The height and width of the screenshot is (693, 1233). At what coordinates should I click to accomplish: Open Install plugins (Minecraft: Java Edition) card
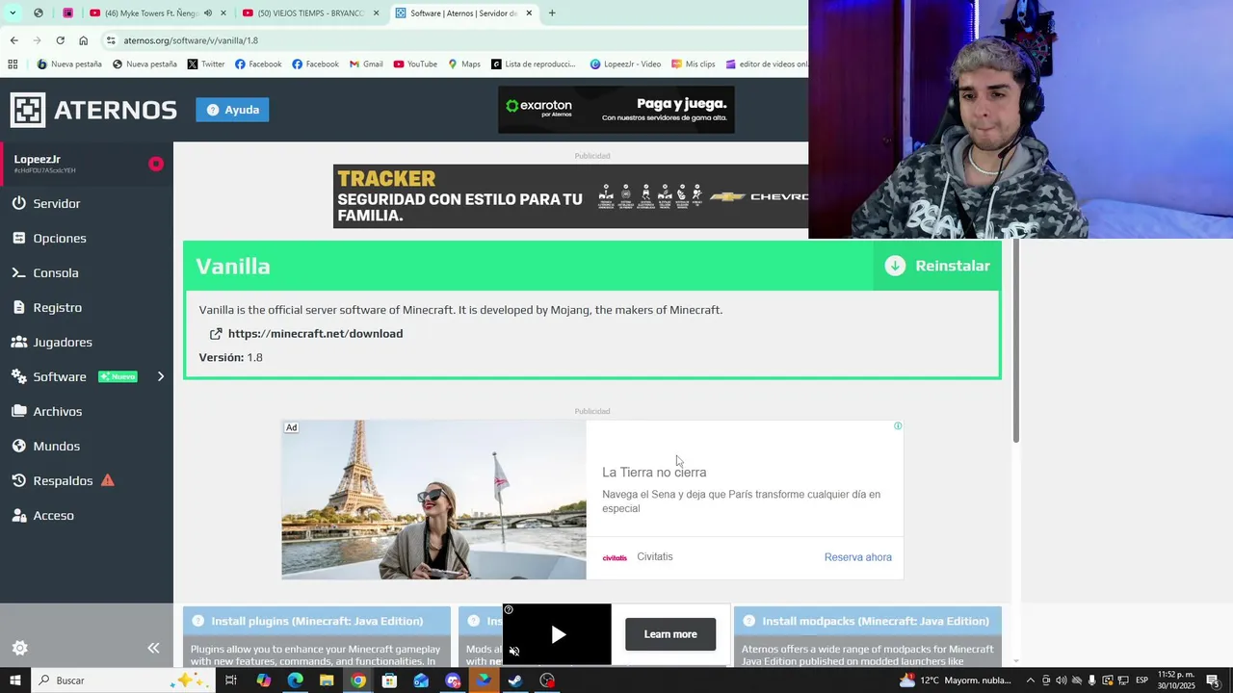coord(317,636)
